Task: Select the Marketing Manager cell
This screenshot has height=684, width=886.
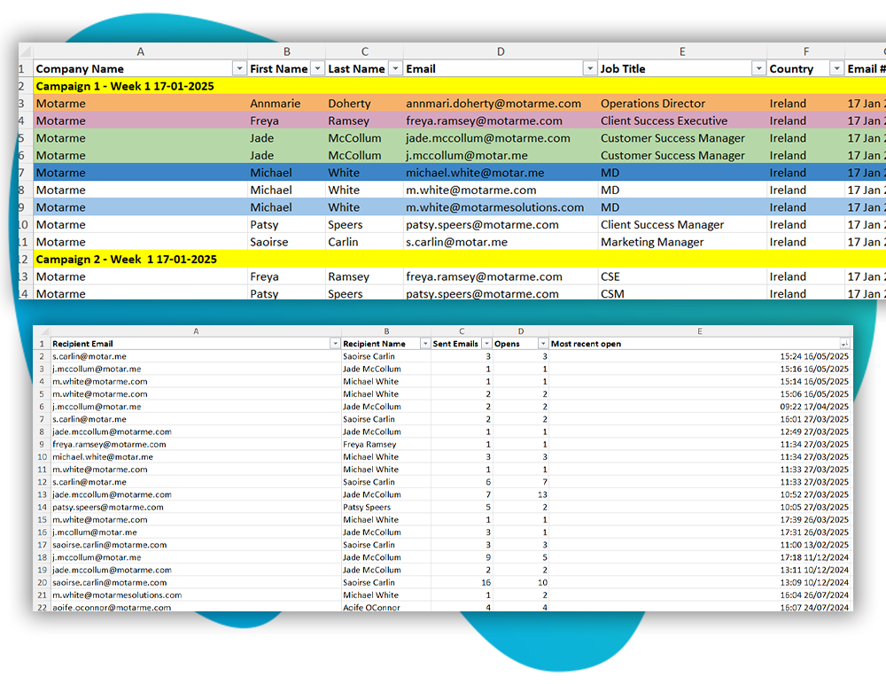Action: [652, 242]
